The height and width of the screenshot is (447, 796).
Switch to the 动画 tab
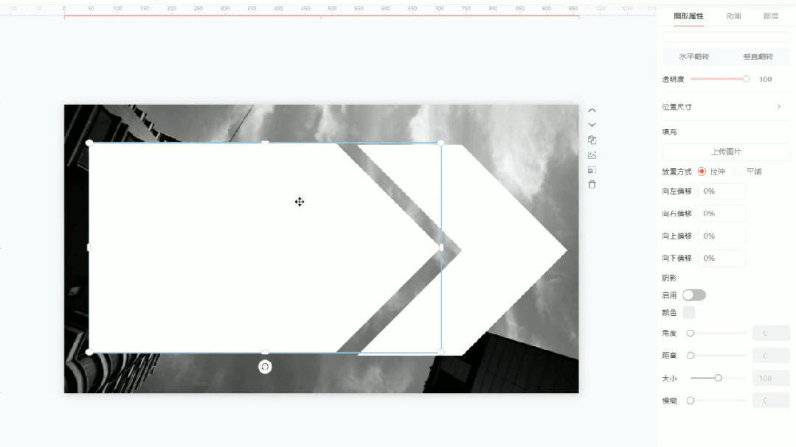[733, 15]
